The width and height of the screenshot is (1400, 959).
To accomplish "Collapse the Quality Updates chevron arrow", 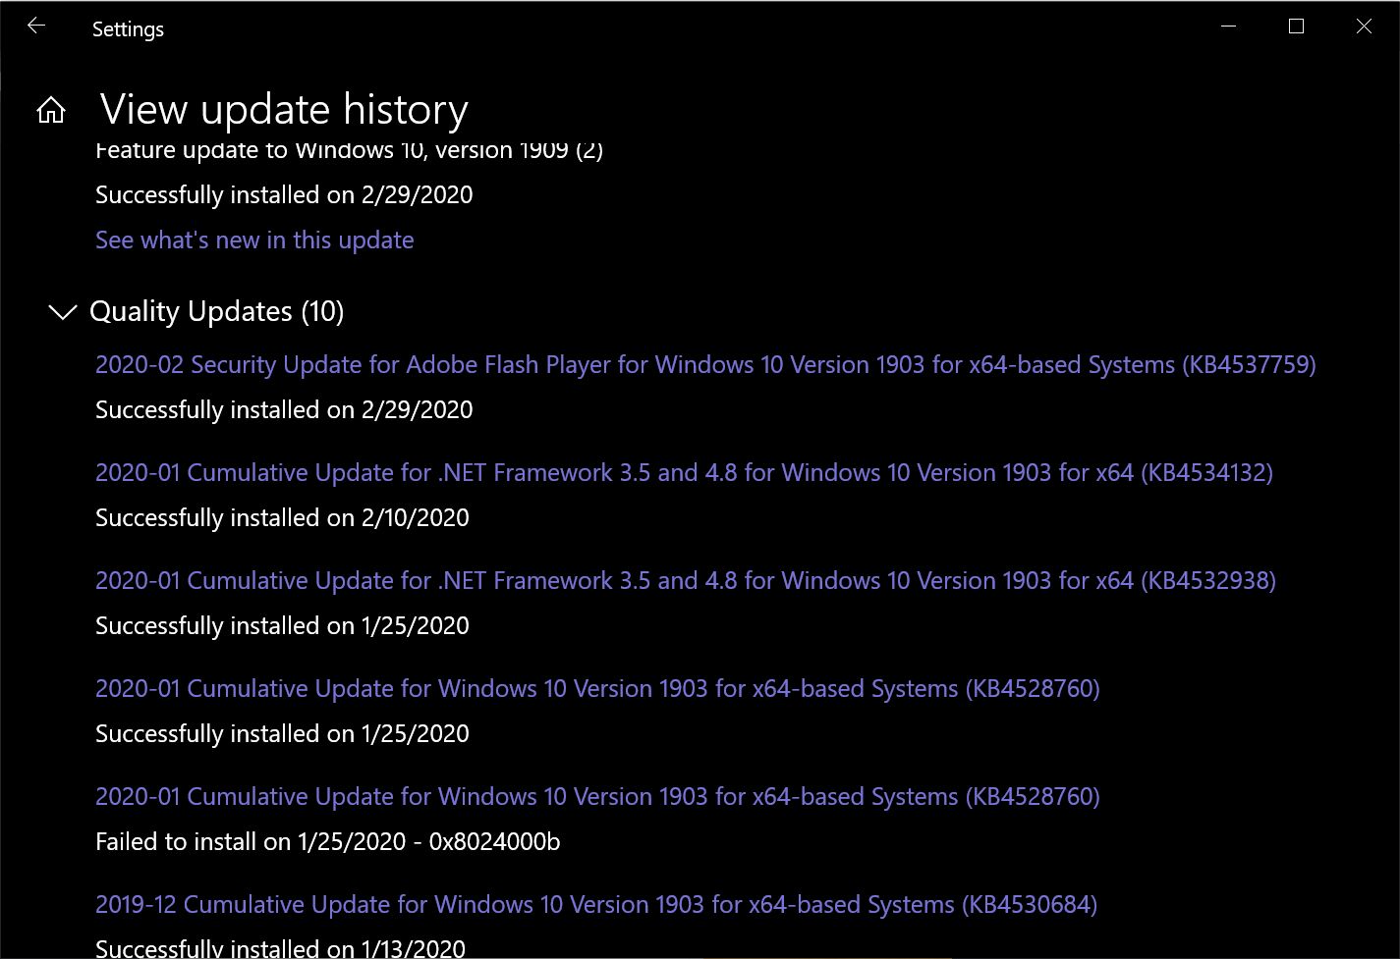I will 63,312.
